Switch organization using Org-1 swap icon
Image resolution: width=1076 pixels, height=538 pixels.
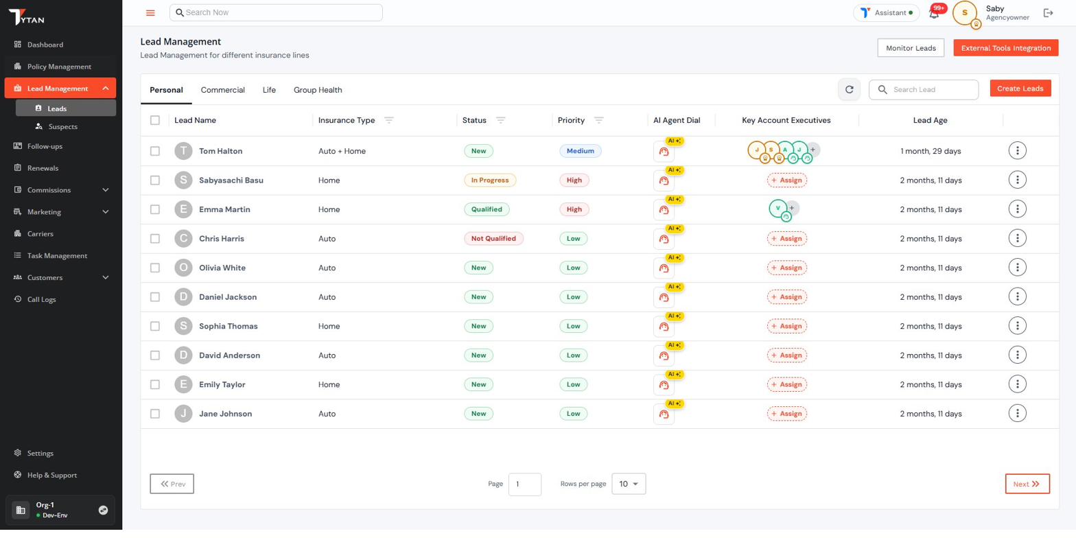coord(103,510)
